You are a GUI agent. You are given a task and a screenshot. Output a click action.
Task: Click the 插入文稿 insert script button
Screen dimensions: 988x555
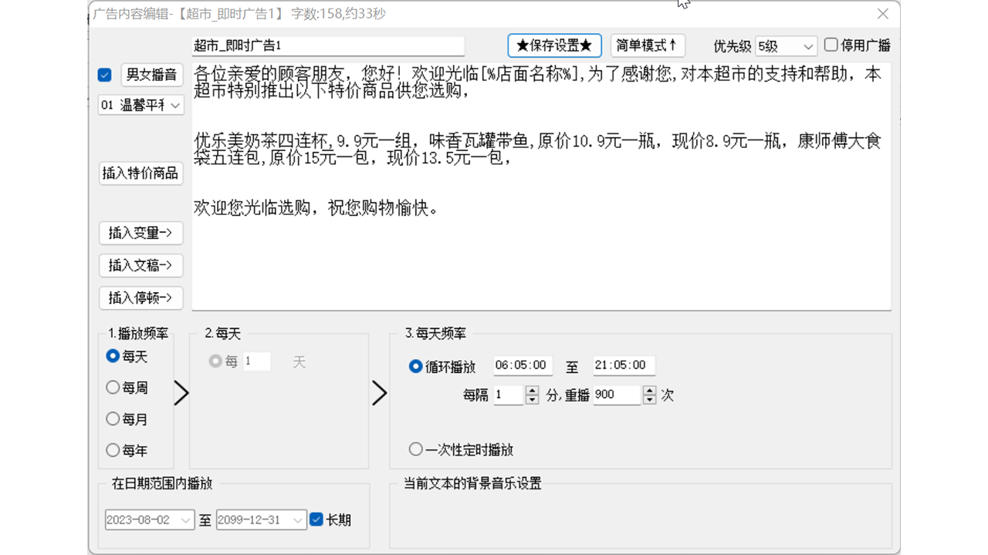[x=140, y=265]
